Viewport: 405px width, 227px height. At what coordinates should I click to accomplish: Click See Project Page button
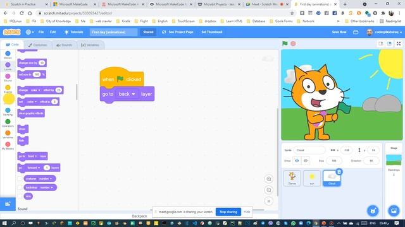178,32
